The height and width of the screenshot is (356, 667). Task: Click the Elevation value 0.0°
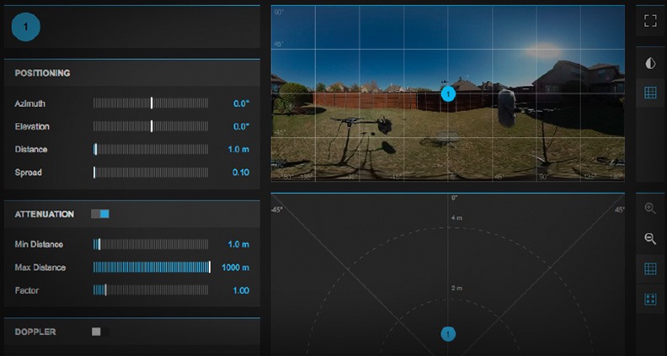coord(241,126)
